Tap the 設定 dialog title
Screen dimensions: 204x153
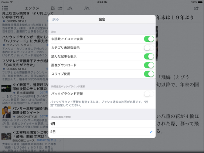pyautogui.click(x=102, y=19)
